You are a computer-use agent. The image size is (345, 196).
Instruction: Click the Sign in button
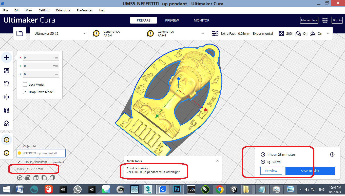337,20
